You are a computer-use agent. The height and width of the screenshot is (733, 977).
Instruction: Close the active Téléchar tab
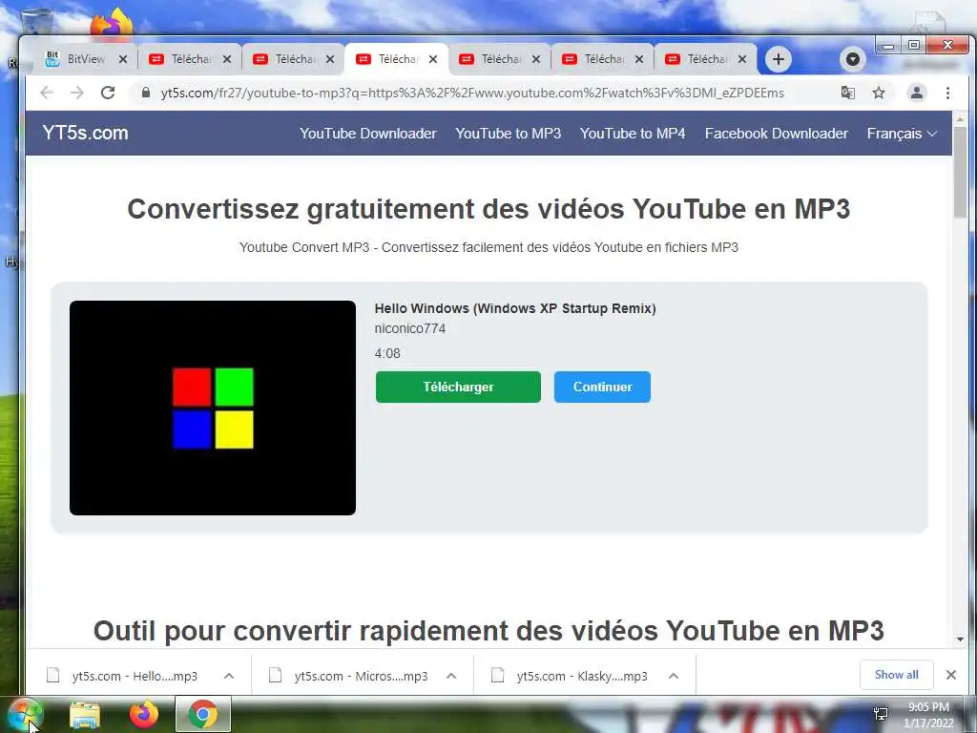pyautogui.click(x=433, y=59)
